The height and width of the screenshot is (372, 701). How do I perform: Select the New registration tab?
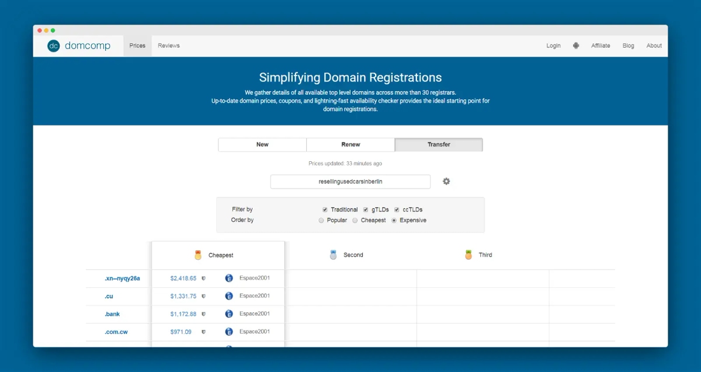(262, 144)
